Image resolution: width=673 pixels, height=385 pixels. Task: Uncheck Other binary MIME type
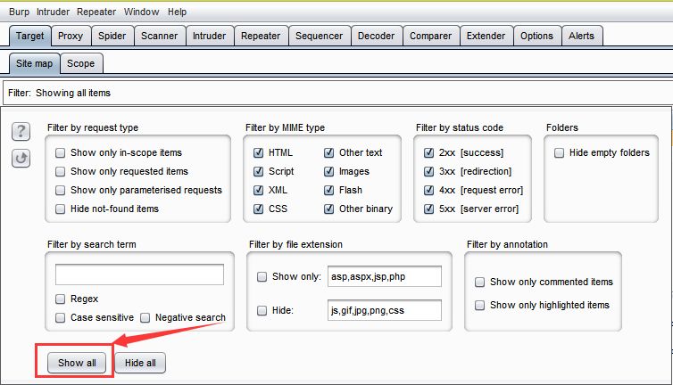328,209
